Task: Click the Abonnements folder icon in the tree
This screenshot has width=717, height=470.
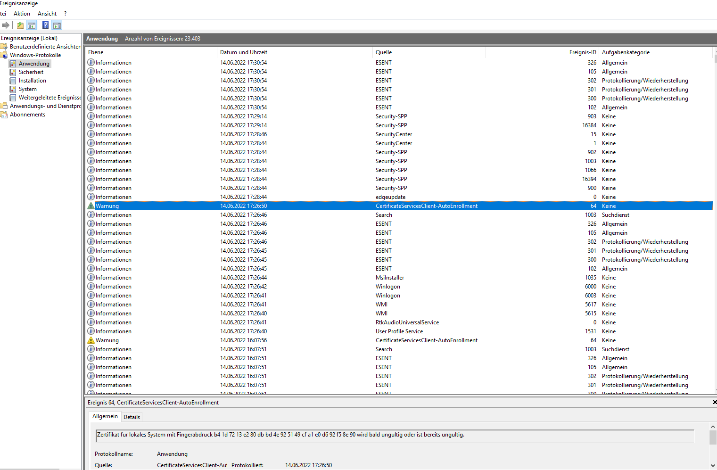Action: (x=4, y=115)
